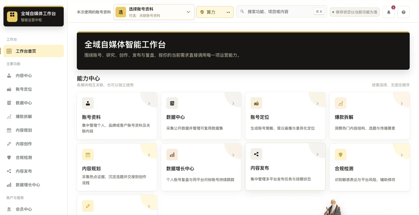Select the workspace logo icon in sidebar header
Screen dimensions: 419x215
12,17
